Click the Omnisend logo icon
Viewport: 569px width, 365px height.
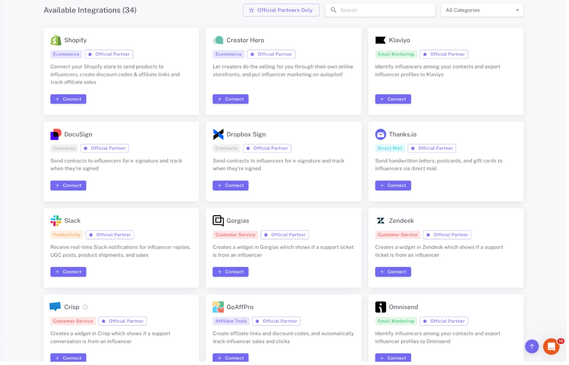coord(380,307)
